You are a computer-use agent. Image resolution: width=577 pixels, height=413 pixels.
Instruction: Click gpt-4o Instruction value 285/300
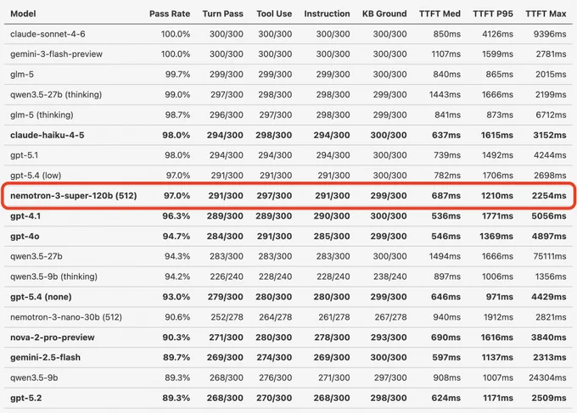[332, 236]
